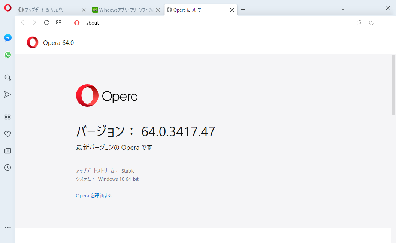Open Personal News in the sidebar

[x=7, y=151]
